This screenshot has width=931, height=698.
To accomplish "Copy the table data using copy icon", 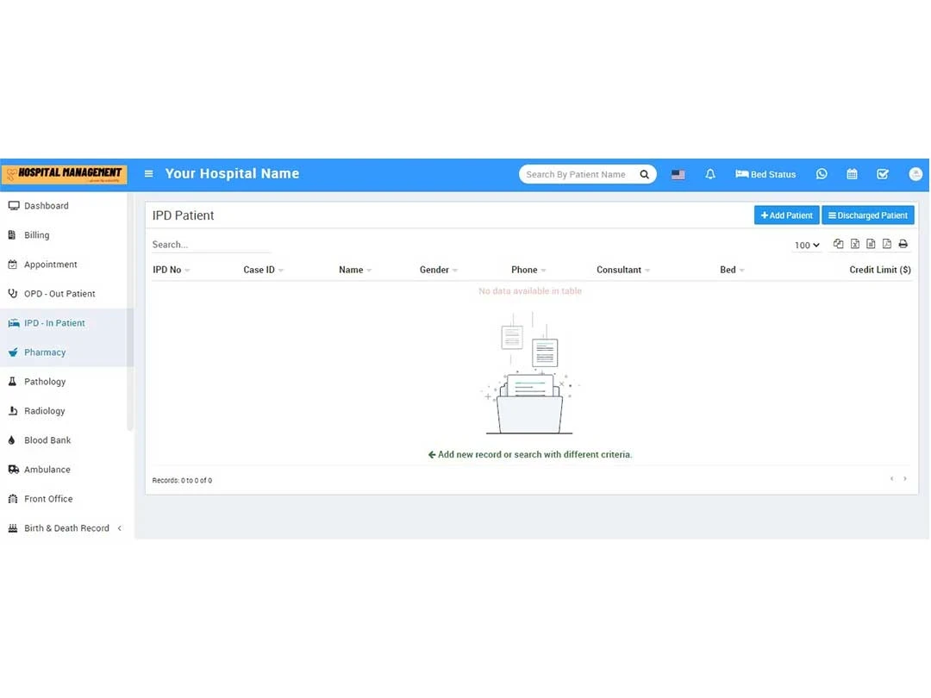I will pos(838,244).
